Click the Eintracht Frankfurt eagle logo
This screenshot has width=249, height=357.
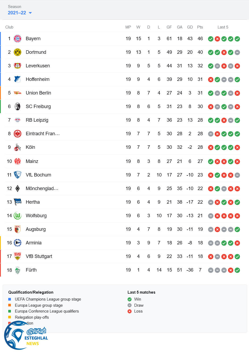[18, 134]
